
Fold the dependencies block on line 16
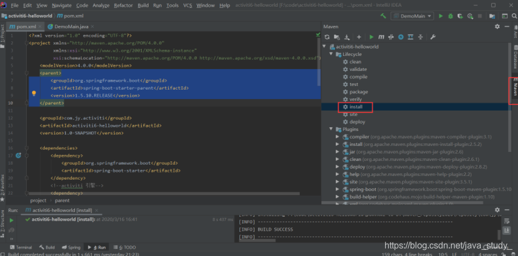tap(27, 148)
